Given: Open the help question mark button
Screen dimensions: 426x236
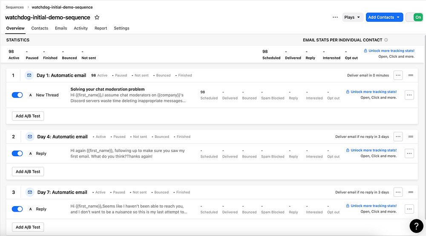Looking at the screenshot, I should click(416, 226).
